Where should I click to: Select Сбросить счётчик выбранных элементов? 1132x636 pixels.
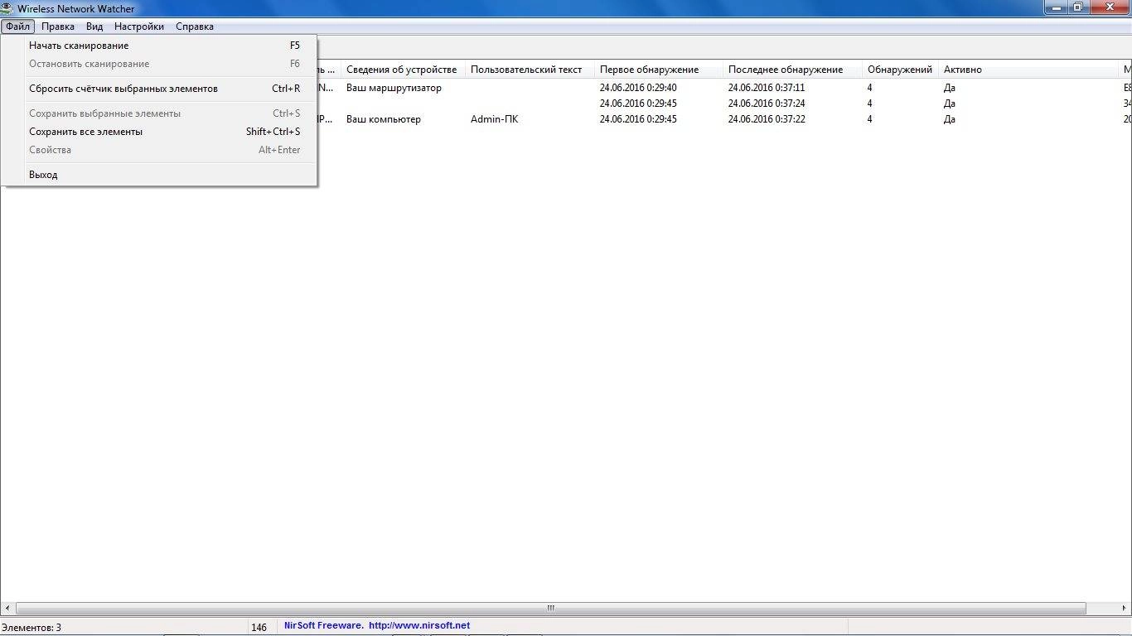[x=159, y=89]
